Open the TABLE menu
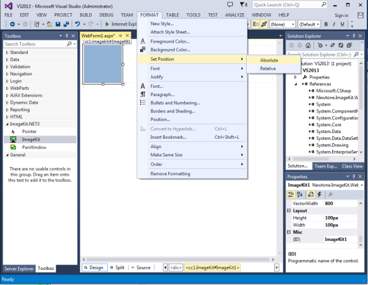The image size is (368, 285). coord(173,15)
